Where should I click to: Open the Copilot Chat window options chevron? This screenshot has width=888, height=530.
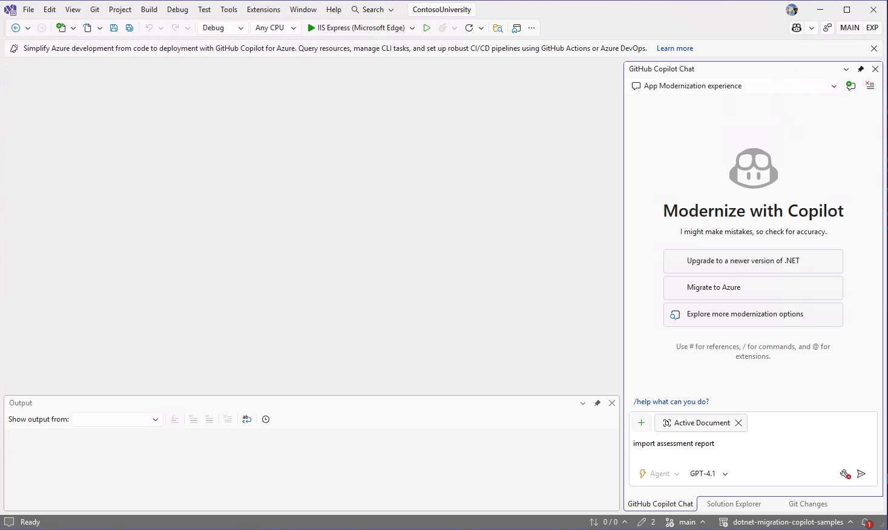[846, 69]
